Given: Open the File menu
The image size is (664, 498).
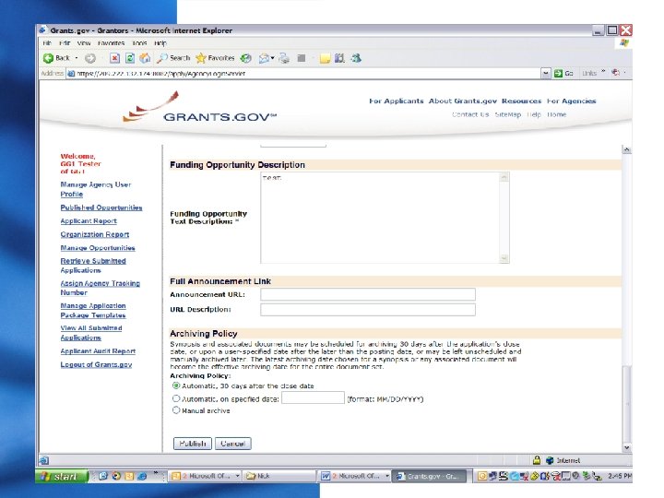Looking at the screenshot, I should 47,43.
